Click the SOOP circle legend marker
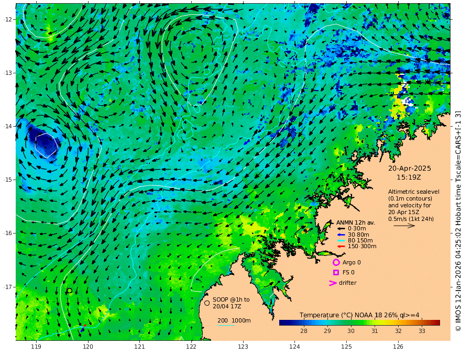Image resolution: width=461 pixels, height=356 pixels. click(x=207, y=303)
